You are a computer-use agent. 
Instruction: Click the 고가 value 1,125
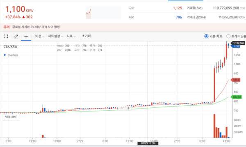(178, 8)
